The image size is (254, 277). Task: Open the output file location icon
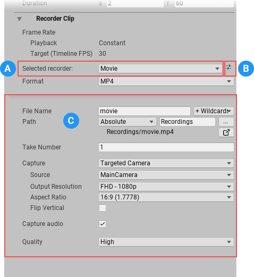pos(226,132)
